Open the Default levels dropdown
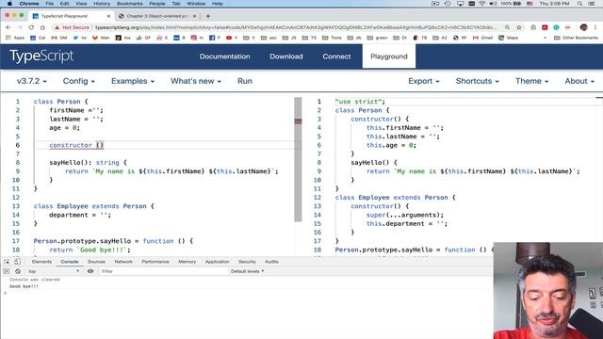 pos(247,271)
